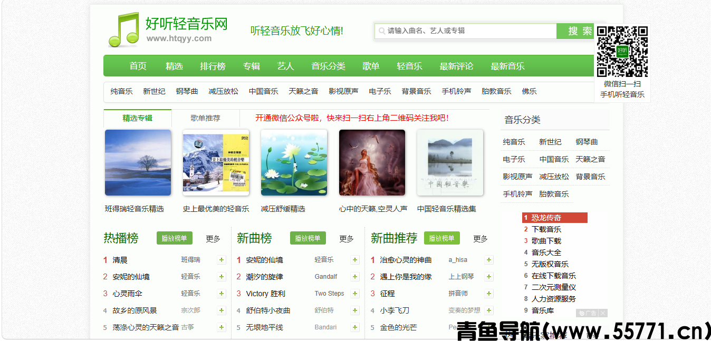Image resolution: width=711 pixels, height=341 pixels.
Task: Click the magnifier icon in search box
Action: click(381, 31)
